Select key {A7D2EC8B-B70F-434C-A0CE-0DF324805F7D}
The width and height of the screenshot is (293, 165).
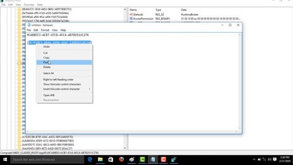pyautogui.click(x=48, y=137)
